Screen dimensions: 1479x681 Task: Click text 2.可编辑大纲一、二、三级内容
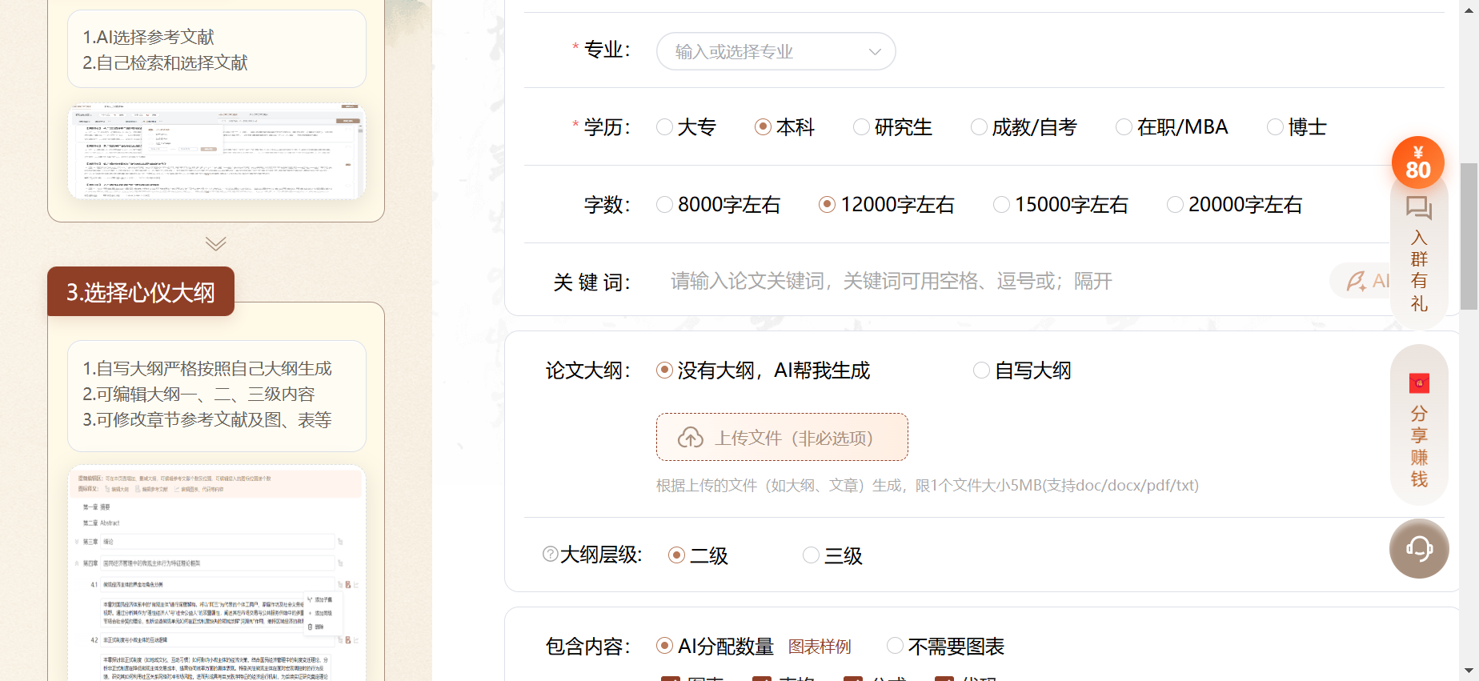198,394
